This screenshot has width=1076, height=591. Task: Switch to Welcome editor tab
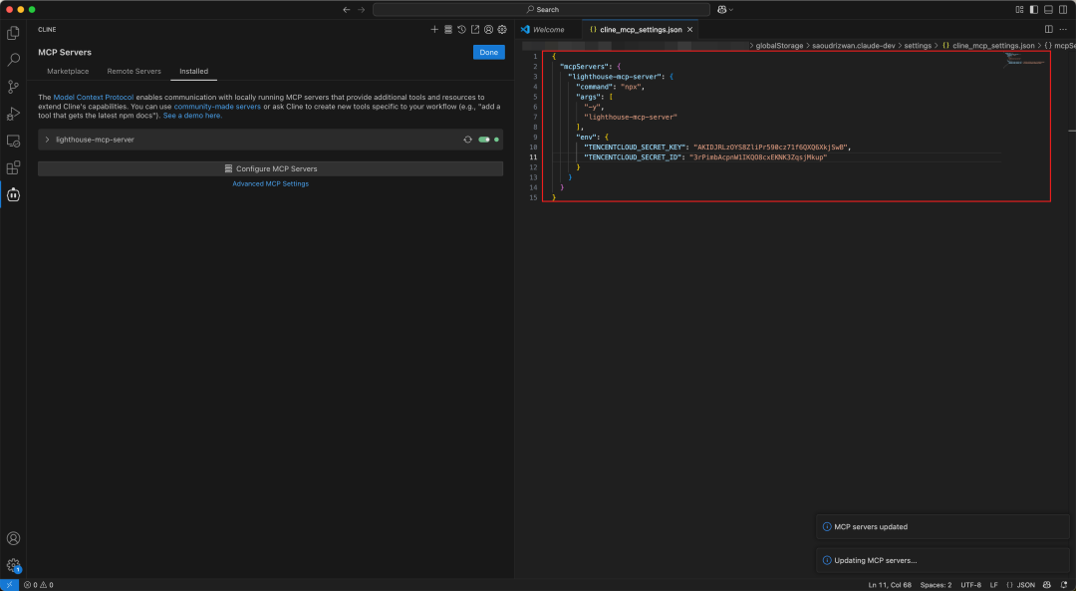(548, 30)
